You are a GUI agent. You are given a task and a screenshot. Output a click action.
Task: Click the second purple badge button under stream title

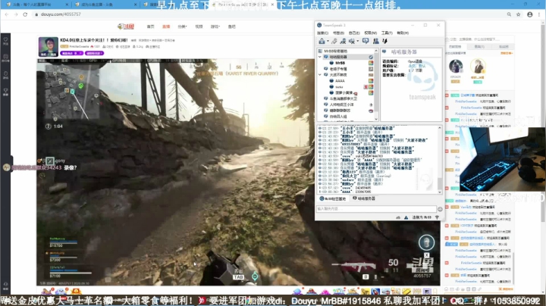coord(94,53)
